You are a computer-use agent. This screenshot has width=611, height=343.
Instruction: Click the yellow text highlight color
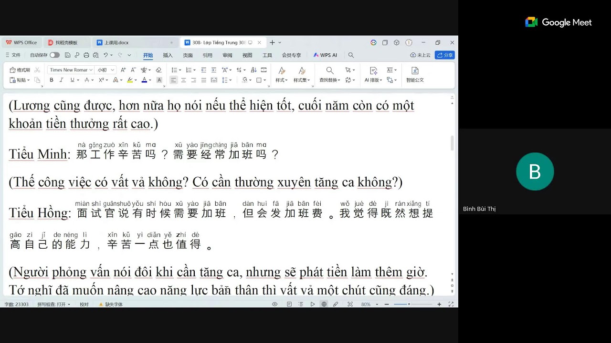(x=129, y=80)
